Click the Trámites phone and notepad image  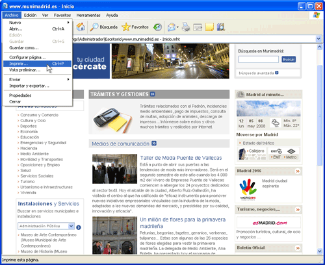[112, 120]
